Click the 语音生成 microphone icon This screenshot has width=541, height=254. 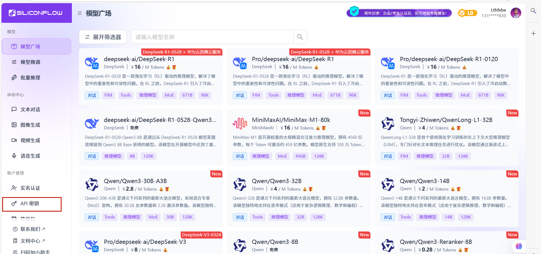pos(14,155)
